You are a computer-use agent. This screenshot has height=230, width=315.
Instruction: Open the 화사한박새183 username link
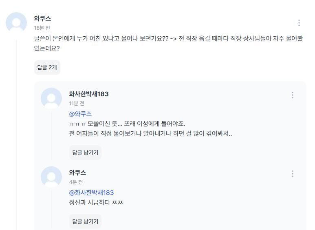tap(89, 94)
